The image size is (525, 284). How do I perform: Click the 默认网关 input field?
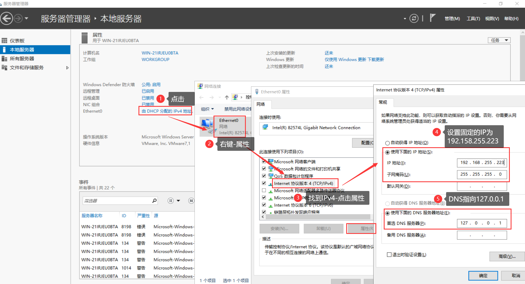[482, 186]
